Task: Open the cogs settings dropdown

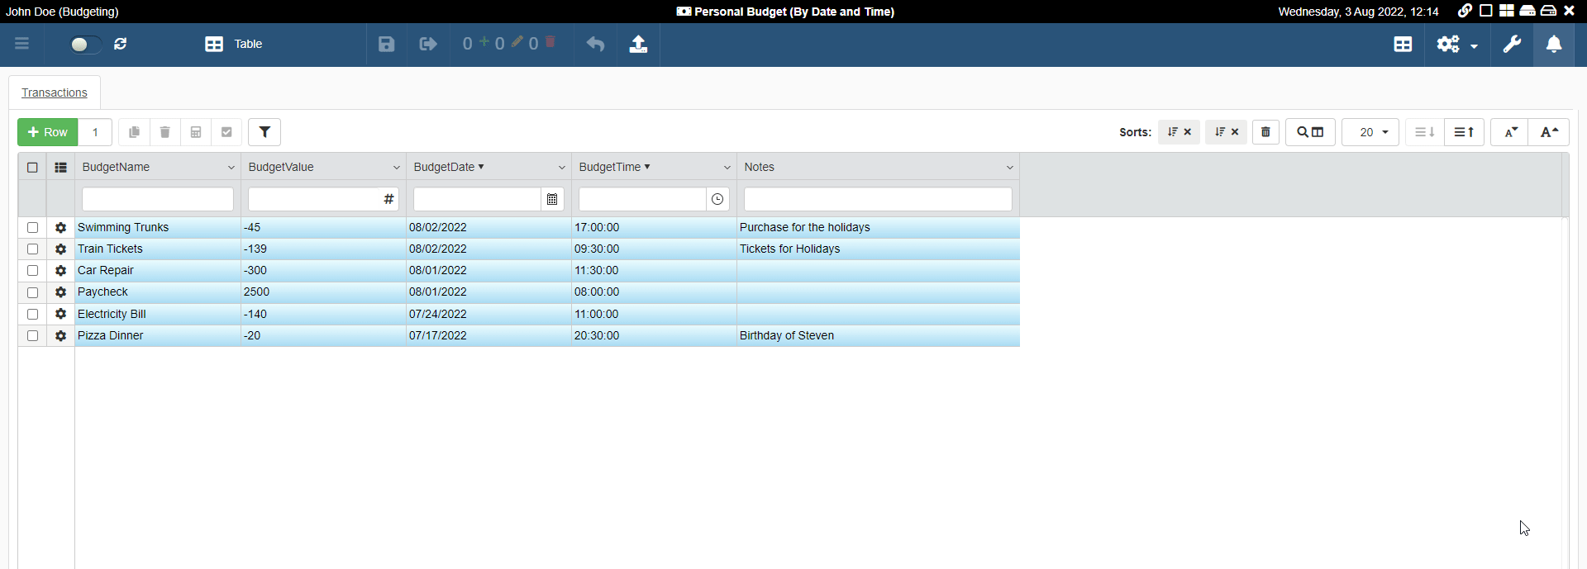Action: [1456, 45]
